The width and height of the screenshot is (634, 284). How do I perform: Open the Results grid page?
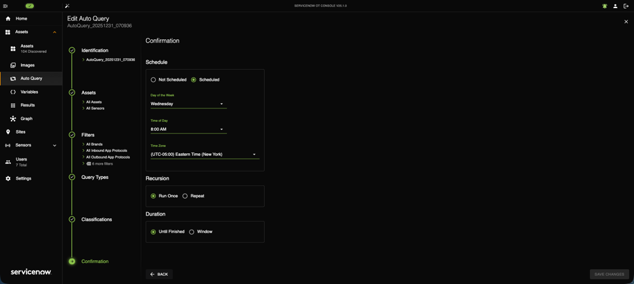coord(31,105)
